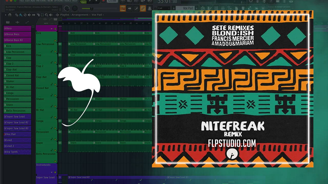The height and width of the screenshot is (184, 328).
Task: Mute the Closed Hat playlist track
Action: pyautogui.click(x=55, y=96)
